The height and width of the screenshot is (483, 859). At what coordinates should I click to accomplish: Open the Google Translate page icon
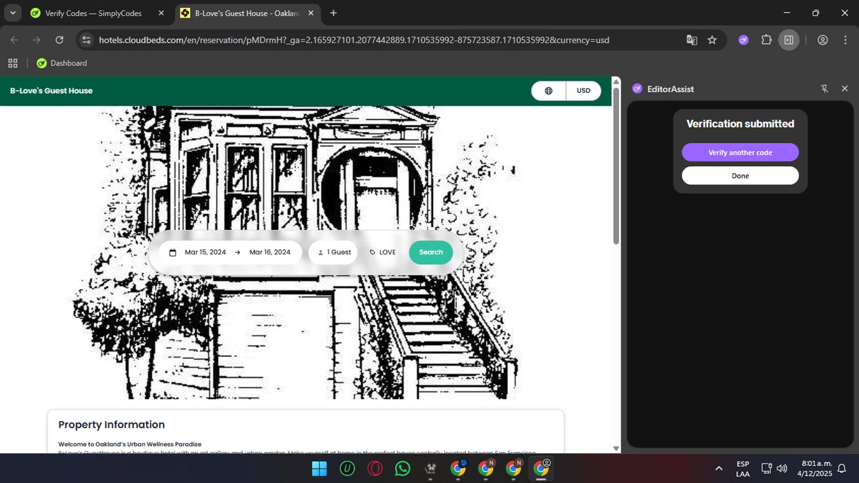(x=692, y=40)
